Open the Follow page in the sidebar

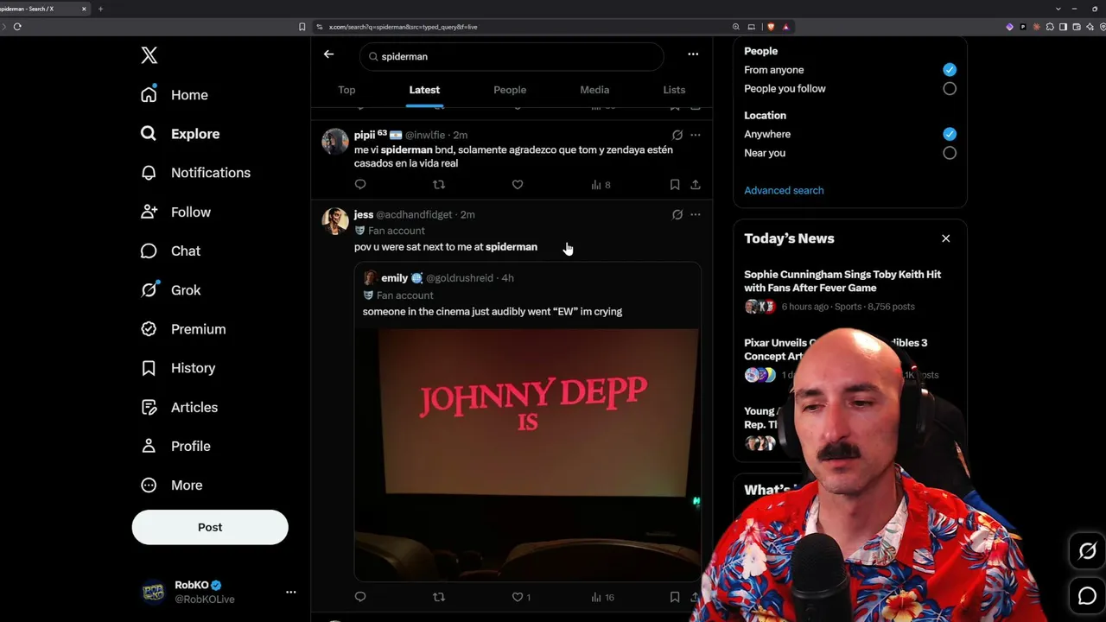click(x=176, y=212)
